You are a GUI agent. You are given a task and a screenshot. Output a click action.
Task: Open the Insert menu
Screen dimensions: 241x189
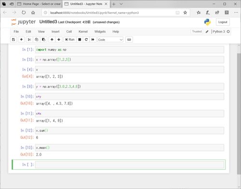tap(55, 31)
